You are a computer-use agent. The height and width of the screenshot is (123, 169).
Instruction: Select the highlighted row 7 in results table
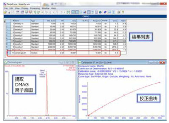point(66,41)
